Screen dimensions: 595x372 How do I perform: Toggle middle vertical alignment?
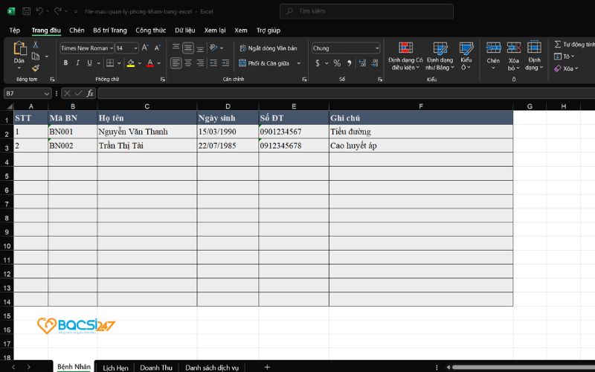[188, 48]
